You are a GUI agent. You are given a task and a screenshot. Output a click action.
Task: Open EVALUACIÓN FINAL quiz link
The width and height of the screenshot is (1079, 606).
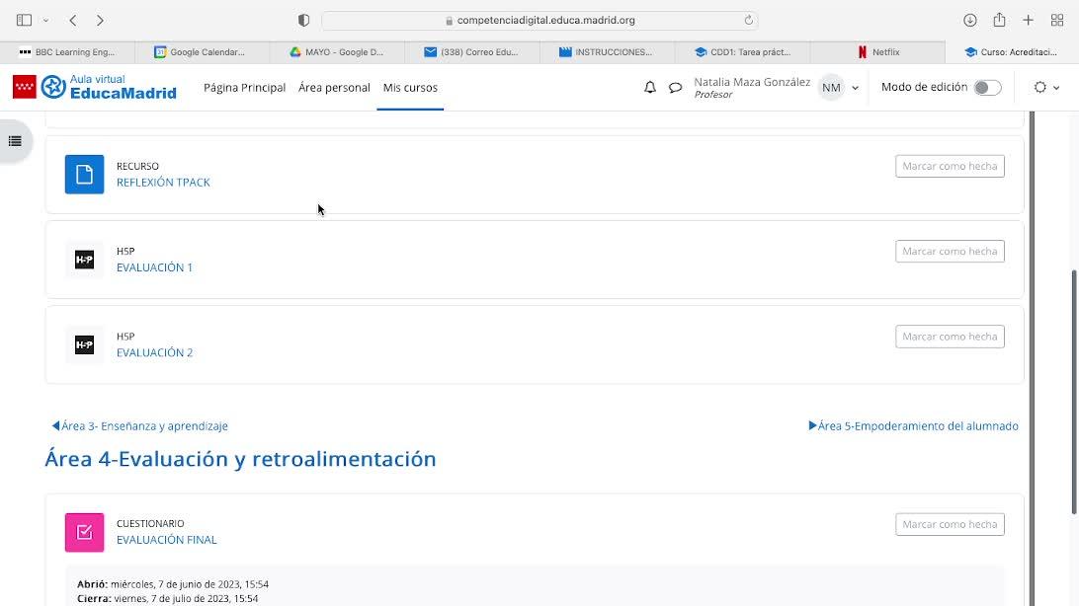point(167,540)
